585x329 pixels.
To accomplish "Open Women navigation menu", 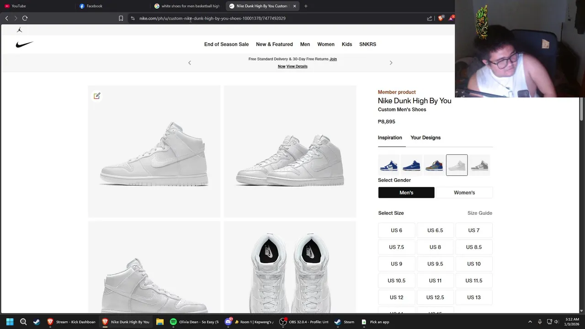I will [326, 44].
